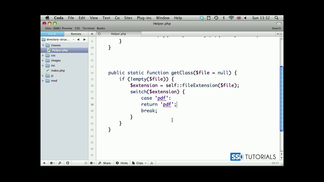Expand the mod folder

[43, 81]
